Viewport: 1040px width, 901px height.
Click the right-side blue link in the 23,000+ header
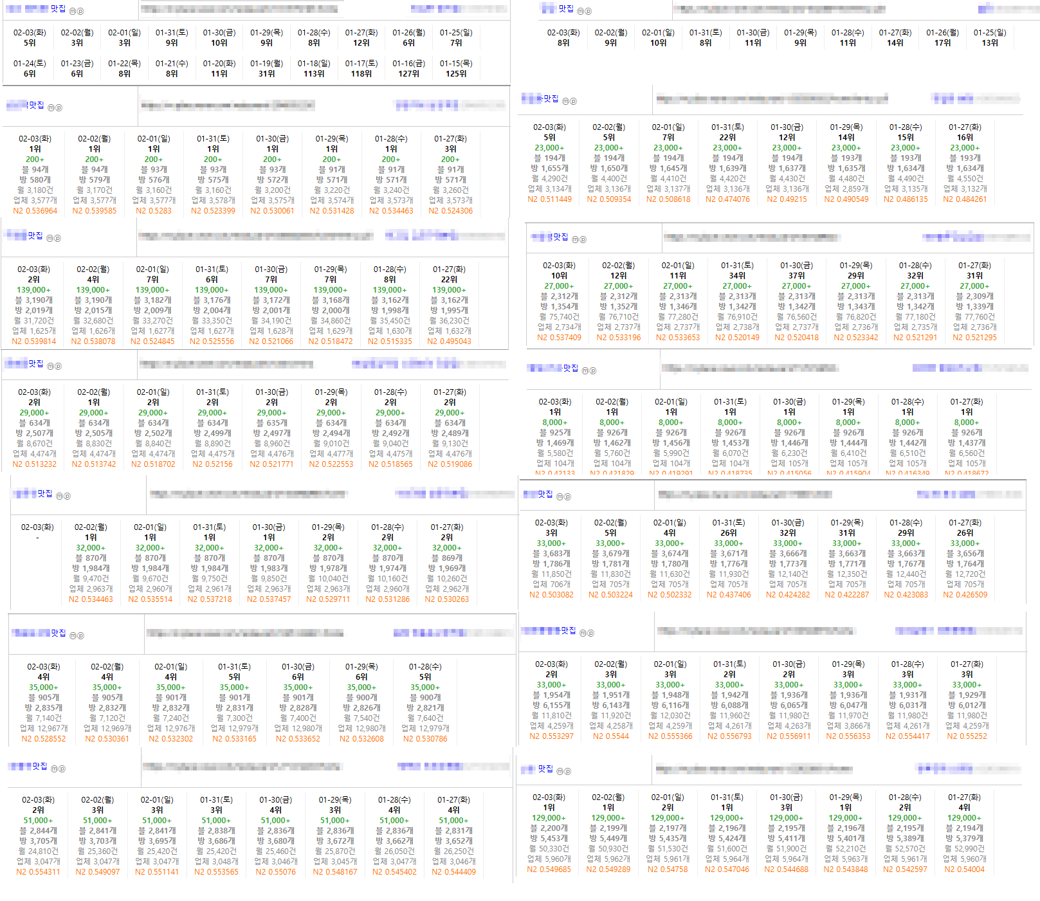(x=974, y=98)
